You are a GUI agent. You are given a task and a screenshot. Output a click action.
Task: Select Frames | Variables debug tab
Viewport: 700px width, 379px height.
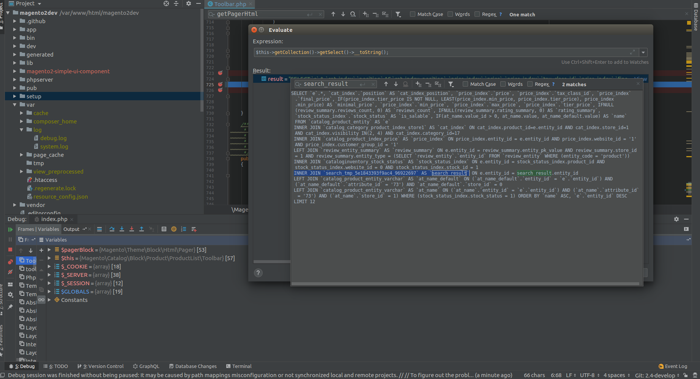38,229
